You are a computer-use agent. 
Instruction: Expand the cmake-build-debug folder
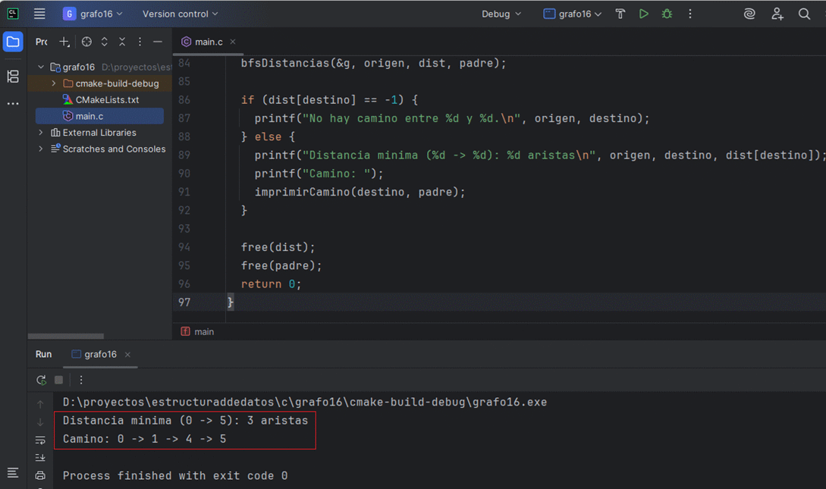point(54,83)
